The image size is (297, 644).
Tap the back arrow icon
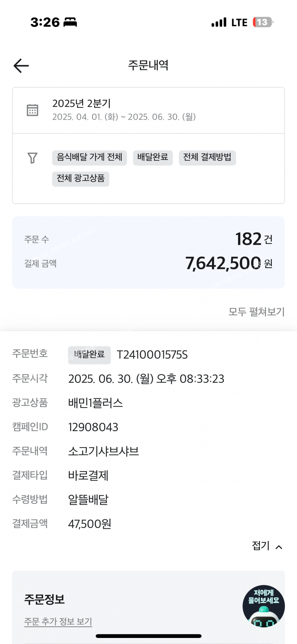(21, 66)
